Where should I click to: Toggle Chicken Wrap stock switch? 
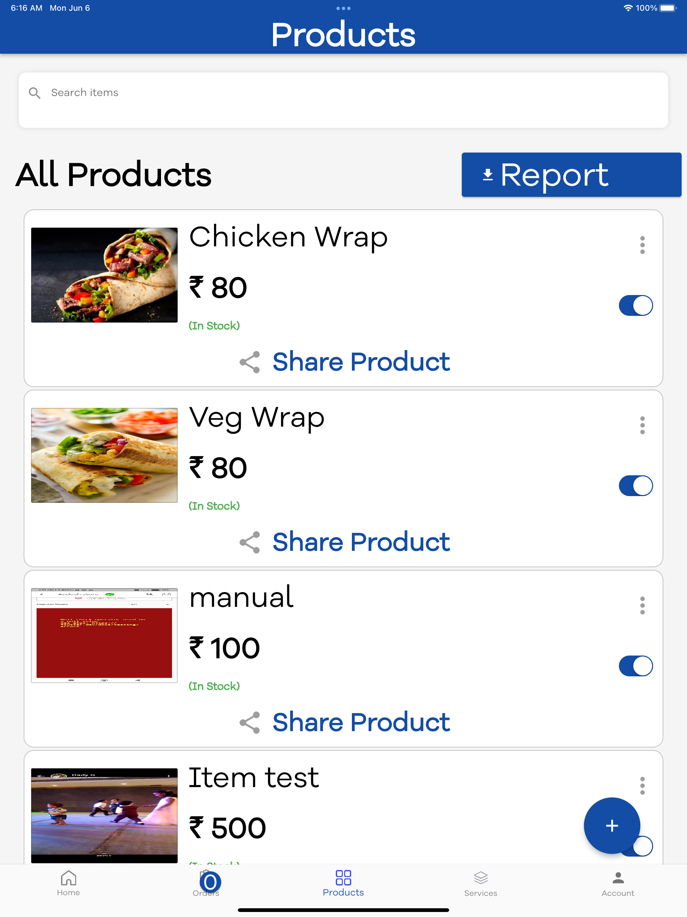click(x=636, y=305)
